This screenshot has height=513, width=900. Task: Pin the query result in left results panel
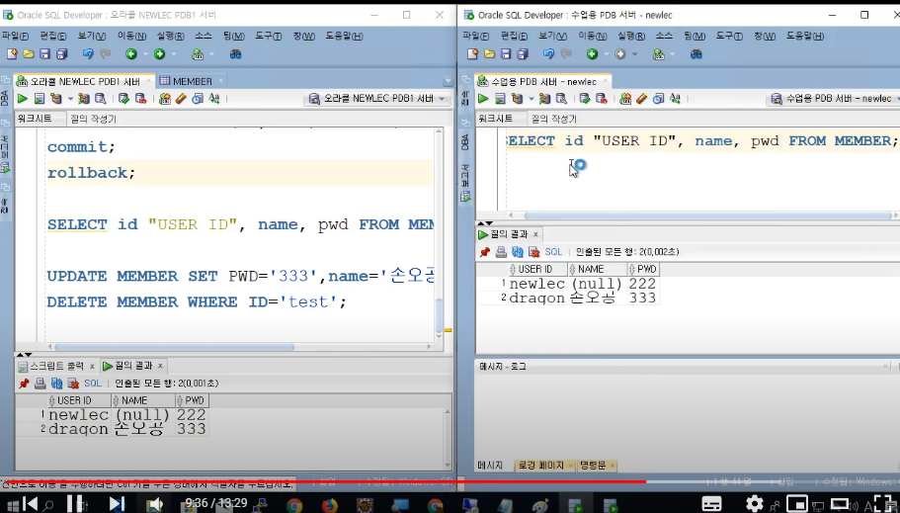(x=24, y=384)
